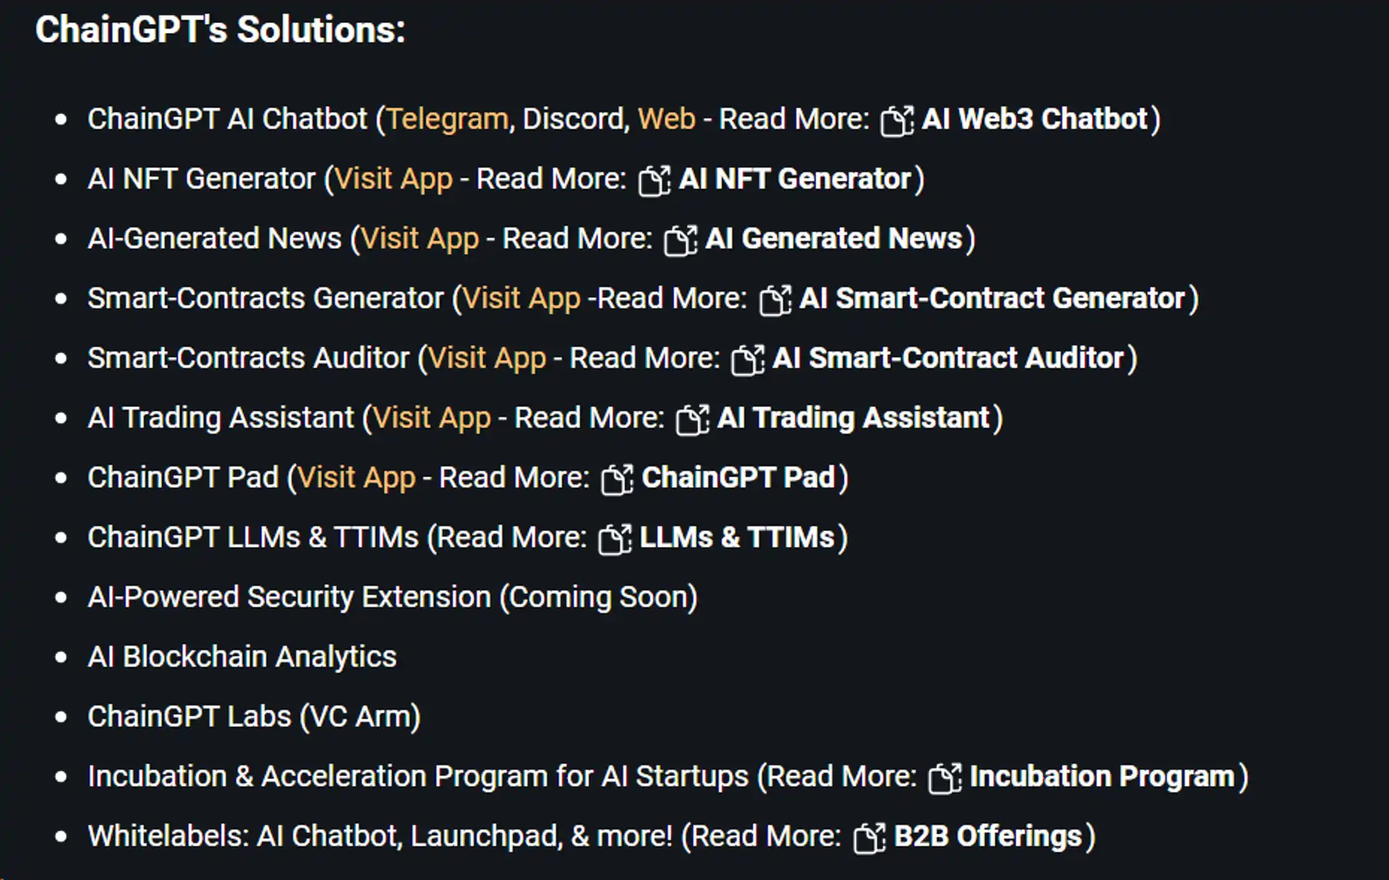
Task: Open the Web chatbot link
Action: click(666, 120)
